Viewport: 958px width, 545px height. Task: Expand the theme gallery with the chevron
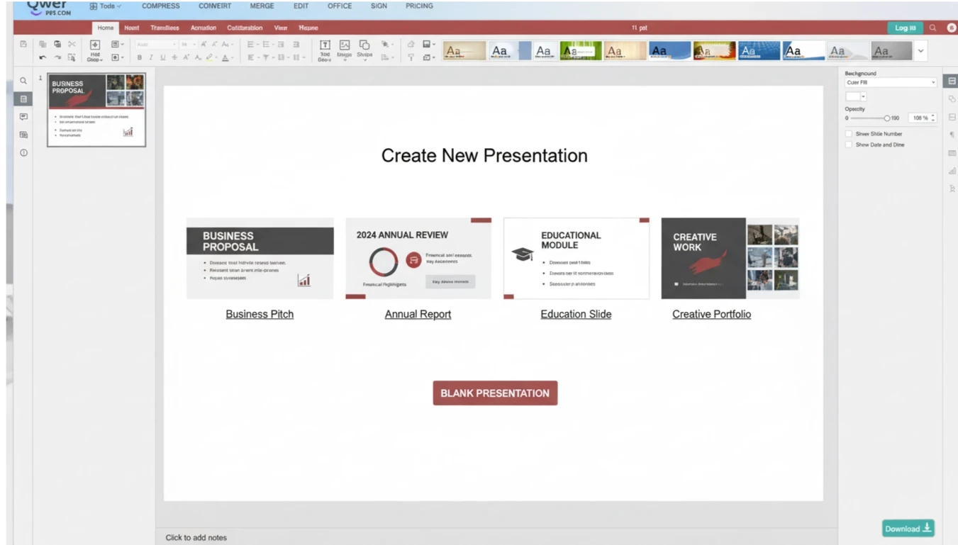pos(920,51)
